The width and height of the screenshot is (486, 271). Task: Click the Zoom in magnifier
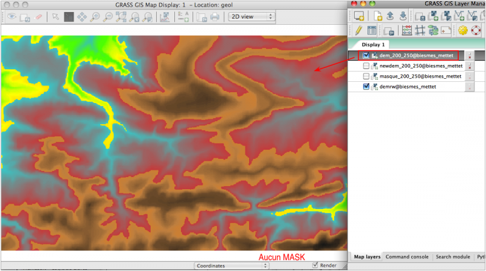point(95,17)
